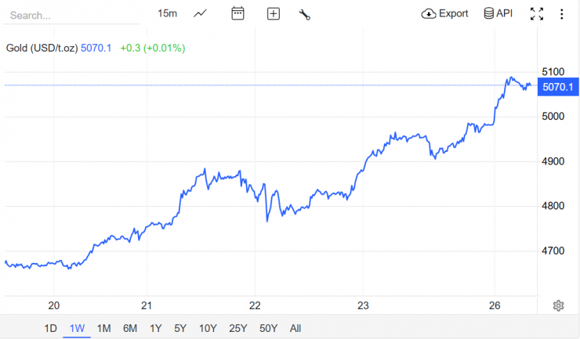Click the green +0.3 (+0.01%) change value
Screen dimensions: 580x339
tap(152, 48)
